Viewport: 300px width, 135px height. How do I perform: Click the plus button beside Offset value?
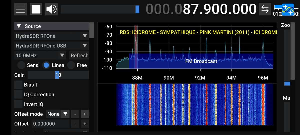[85, 124]
